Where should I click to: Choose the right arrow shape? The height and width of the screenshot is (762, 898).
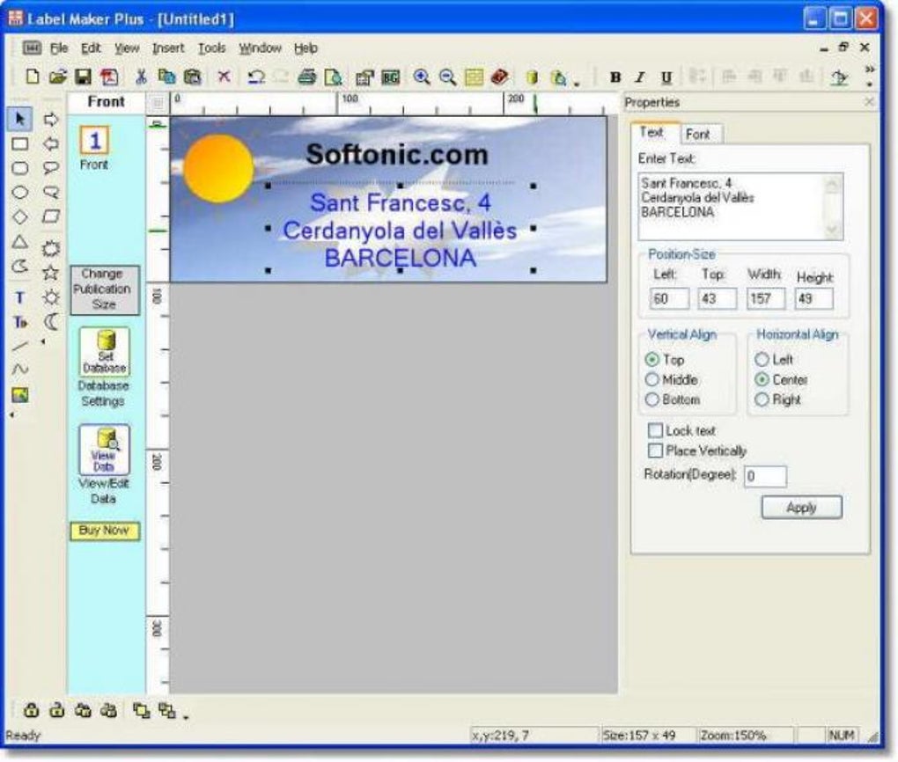pyautogui.click(x=51, y=119)
